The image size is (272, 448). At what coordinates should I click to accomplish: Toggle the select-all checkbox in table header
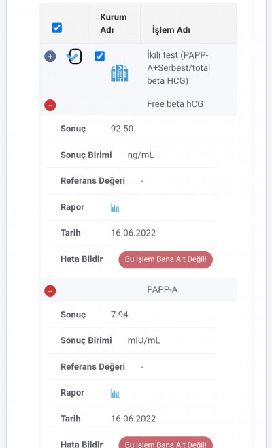57,28
